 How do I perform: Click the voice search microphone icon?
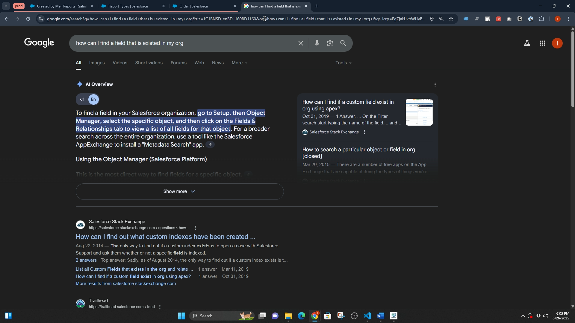tap(317, 43)
